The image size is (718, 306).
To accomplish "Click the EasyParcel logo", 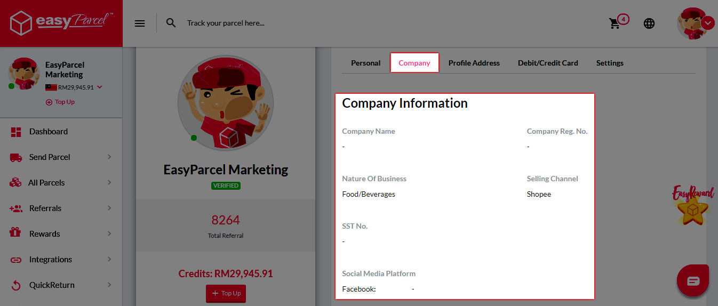I will tap(61, 23).
